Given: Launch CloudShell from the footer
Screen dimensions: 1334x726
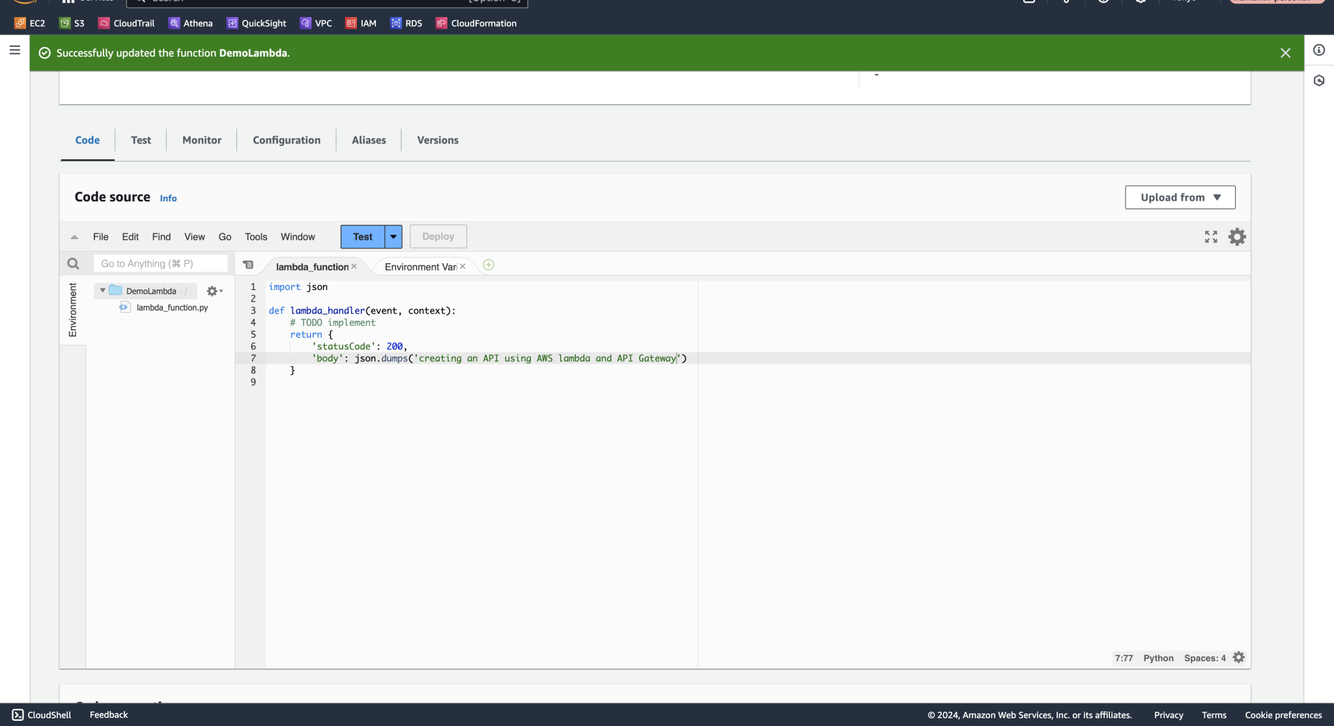Looking at the screenshot, I should pos(42,715).
